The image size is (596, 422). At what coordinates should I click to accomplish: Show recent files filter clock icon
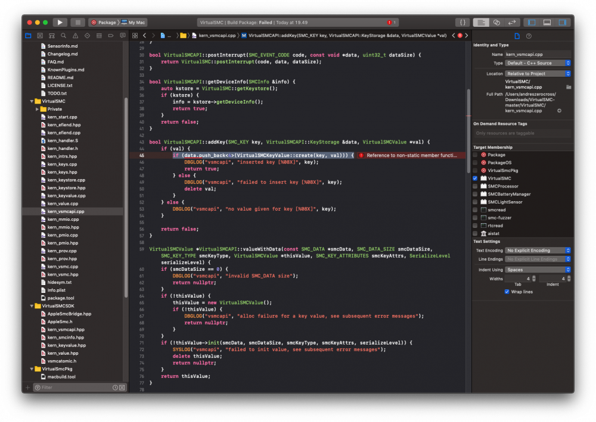[115, 387]
